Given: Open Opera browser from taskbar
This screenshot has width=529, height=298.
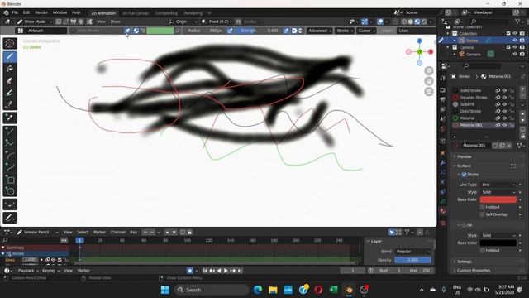Looking at the screenshot, I should click(x=318, y=290).
